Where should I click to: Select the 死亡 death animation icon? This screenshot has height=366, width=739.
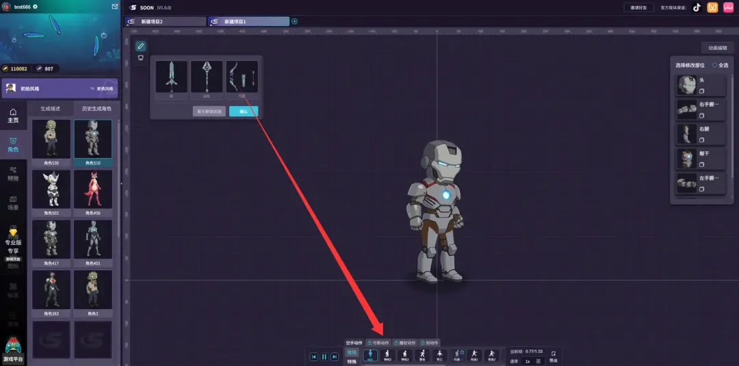point(440,355)
